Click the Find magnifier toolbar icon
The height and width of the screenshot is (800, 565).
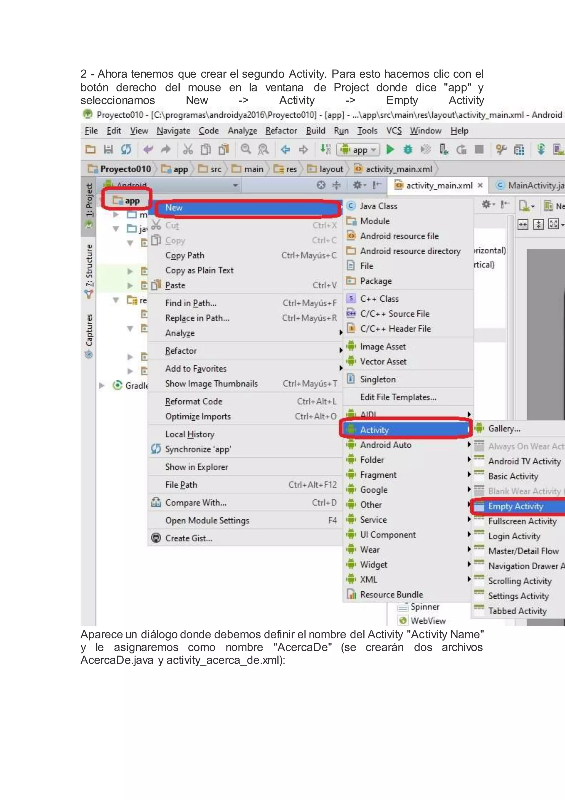(246, 149)
